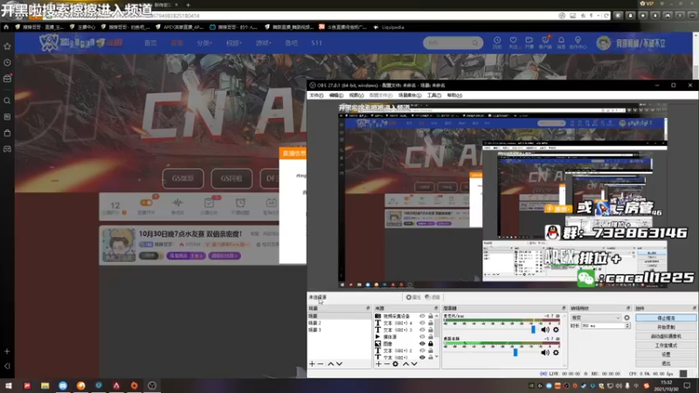699x393 pixels.
Task: Open OBS 帮助(H) menu
Action: (454, 95)
